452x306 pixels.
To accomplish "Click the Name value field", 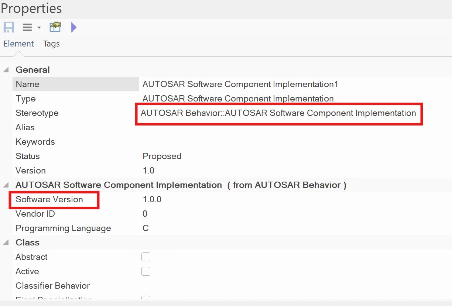I will click(x=240, y=85).
